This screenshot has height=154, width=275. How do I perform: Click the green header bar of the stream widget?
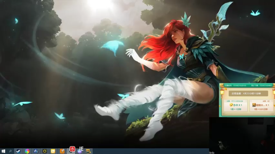(x=247, y=85)
